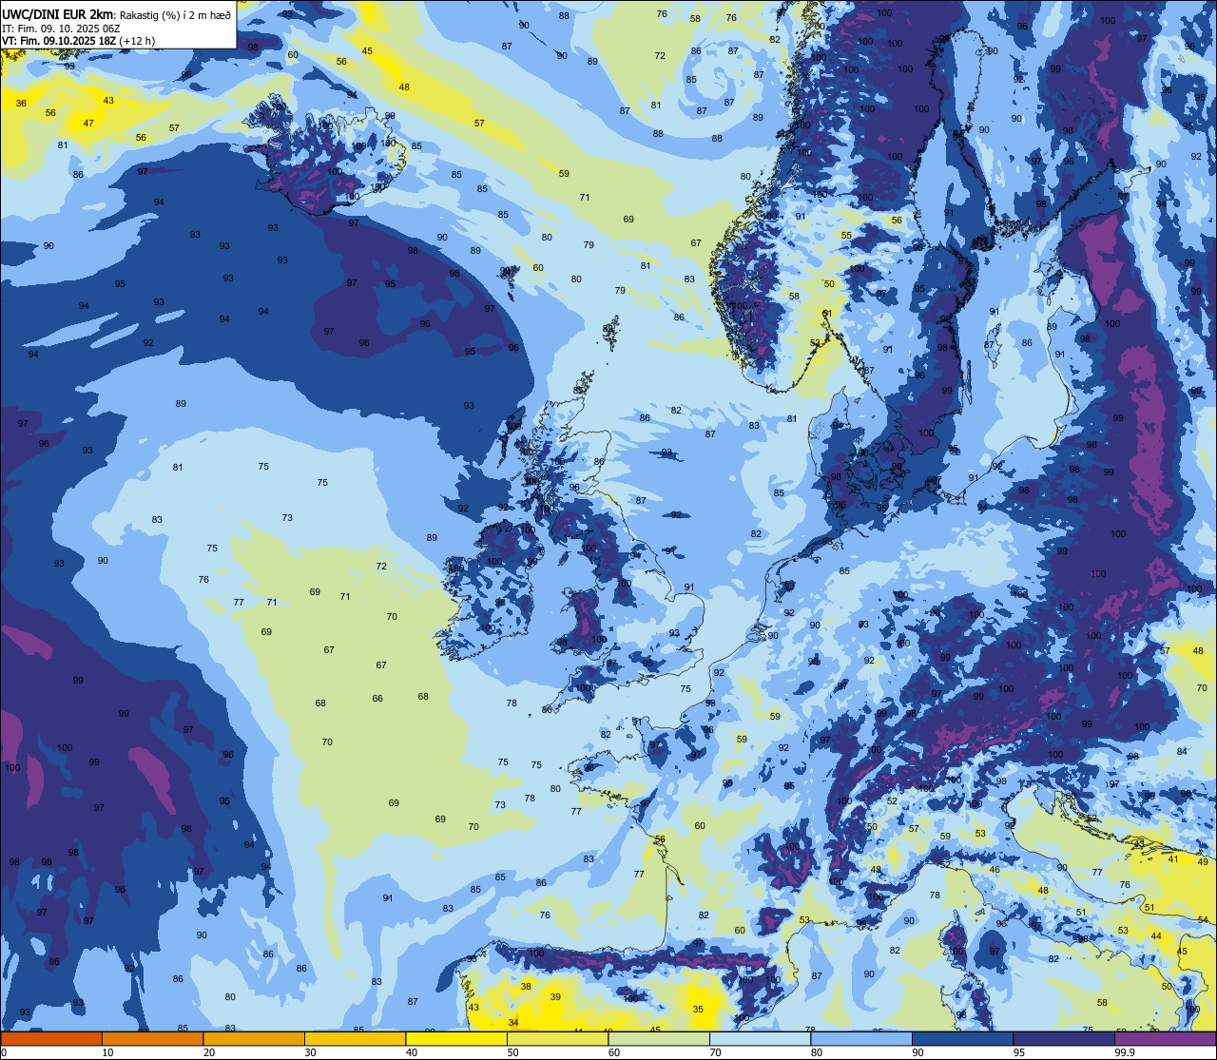This screenshot has width=1217, height=1060.
Task: Click the 95–99.9 navy legend swatch
Action: pyautogui.click(x=1064, y=1038)
